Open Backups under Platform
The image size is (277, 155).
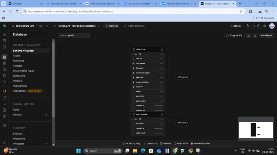pos(18,134)
